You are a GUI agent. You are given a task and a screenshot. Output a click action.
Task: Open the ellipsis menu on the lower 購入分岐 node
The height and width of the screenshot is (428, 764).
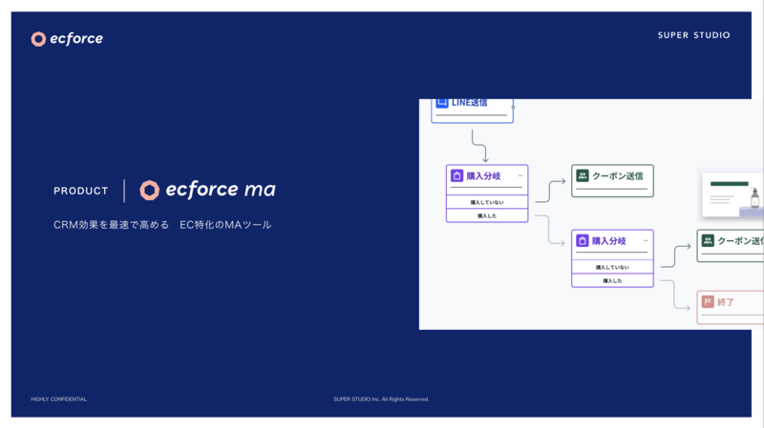[646, 241]
